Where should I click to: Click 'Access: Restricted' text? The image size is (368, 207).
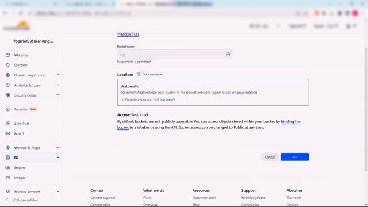pyautogui.click(x=133, y=115)
